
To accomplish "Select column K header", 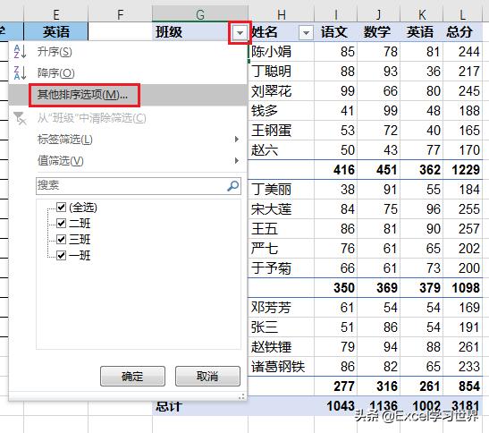I will click(422, 14).
